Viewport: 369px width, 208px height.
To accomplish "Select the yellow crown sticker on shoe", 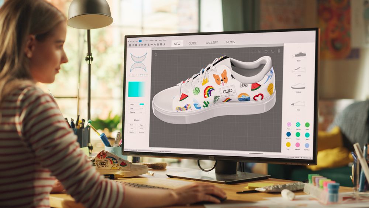I will [x=205, y=81].
